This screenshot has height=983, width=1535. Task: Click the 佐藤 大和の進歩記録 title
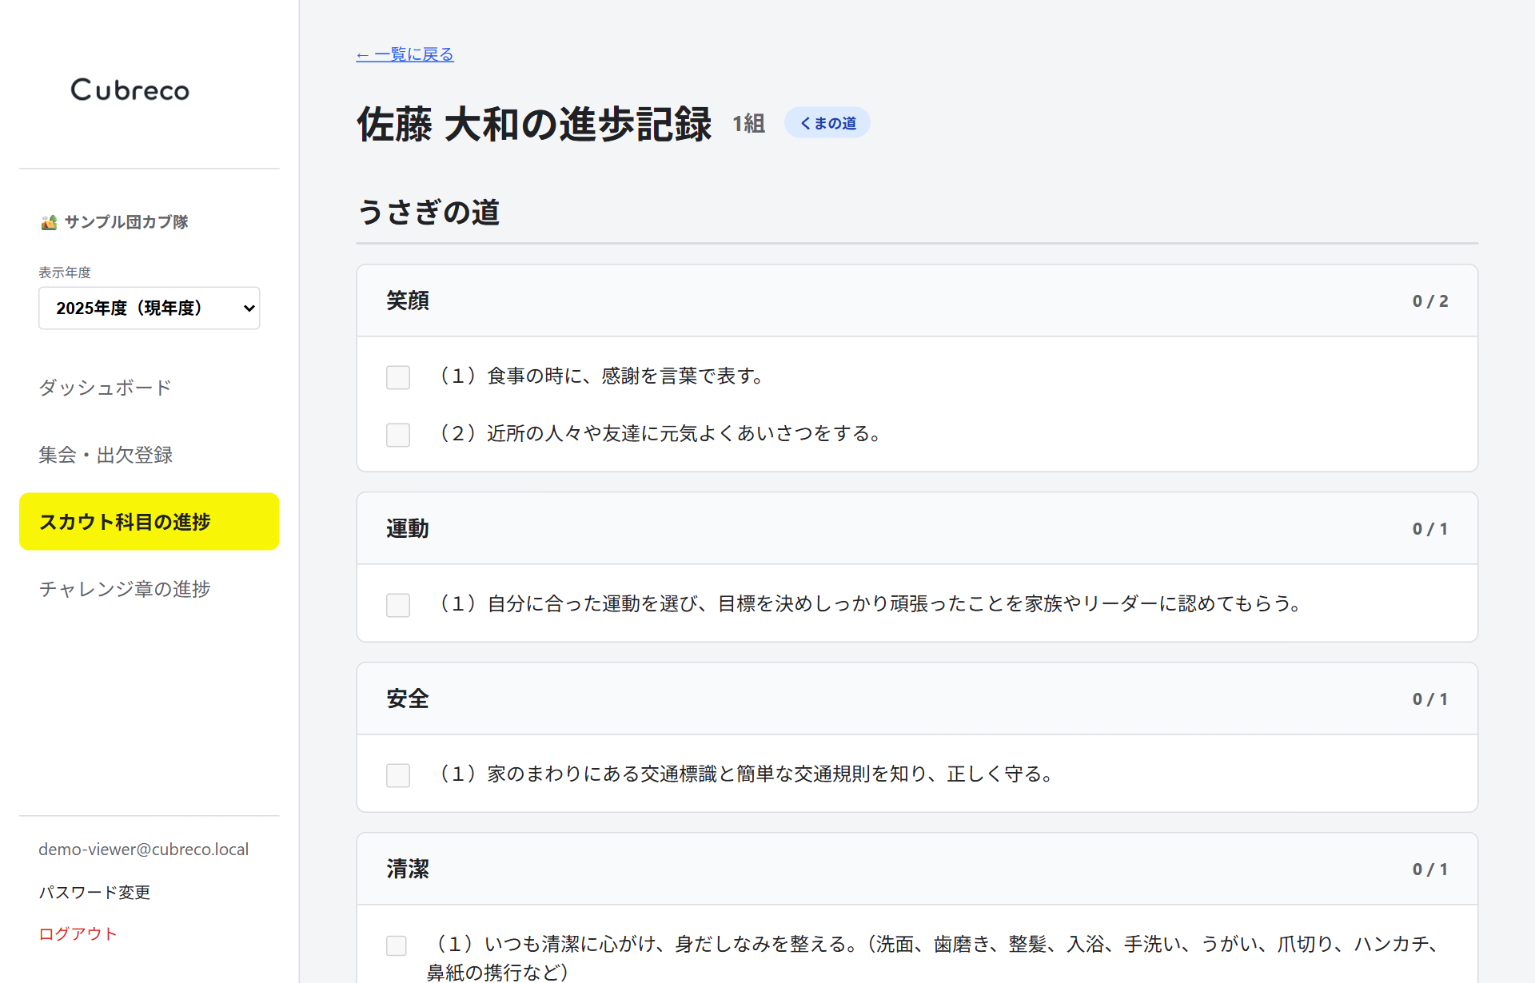point(534,124)
